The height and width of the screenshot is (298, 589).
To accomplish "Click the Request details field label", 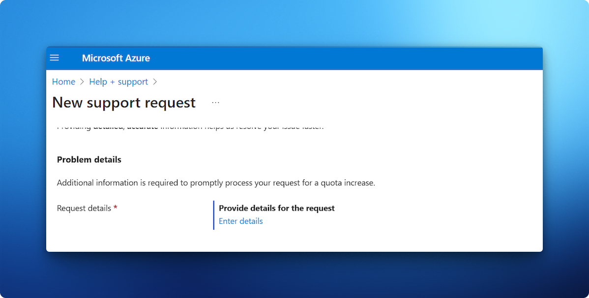I will pos(84,208).
